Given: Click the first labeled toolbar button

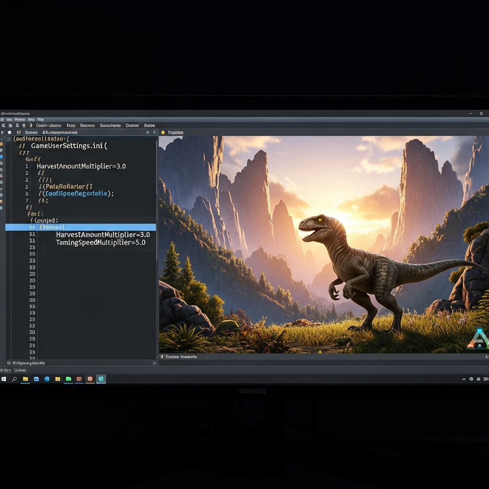Looking at the screenshot, I should tap(49, 126).
